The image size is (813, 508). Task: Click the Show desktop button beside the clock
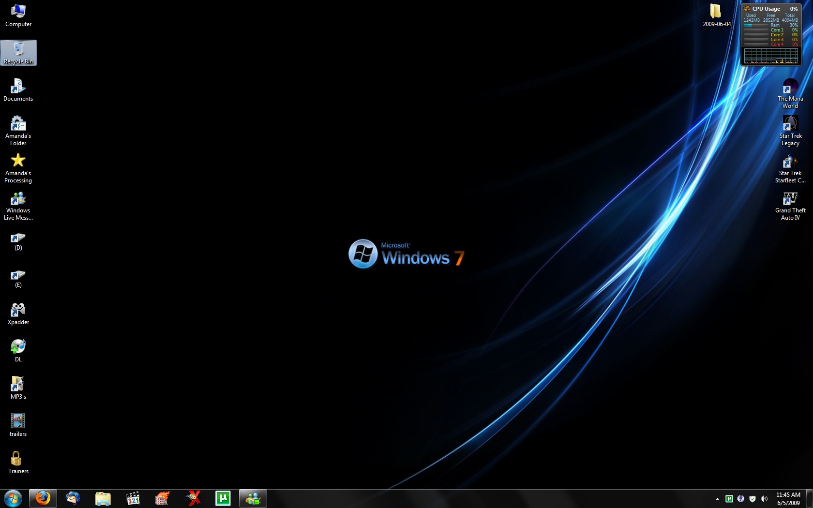(x=809, y=499)
